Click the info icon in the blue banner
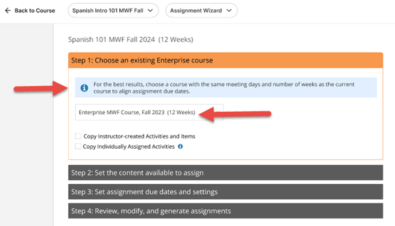 (84, 88)
